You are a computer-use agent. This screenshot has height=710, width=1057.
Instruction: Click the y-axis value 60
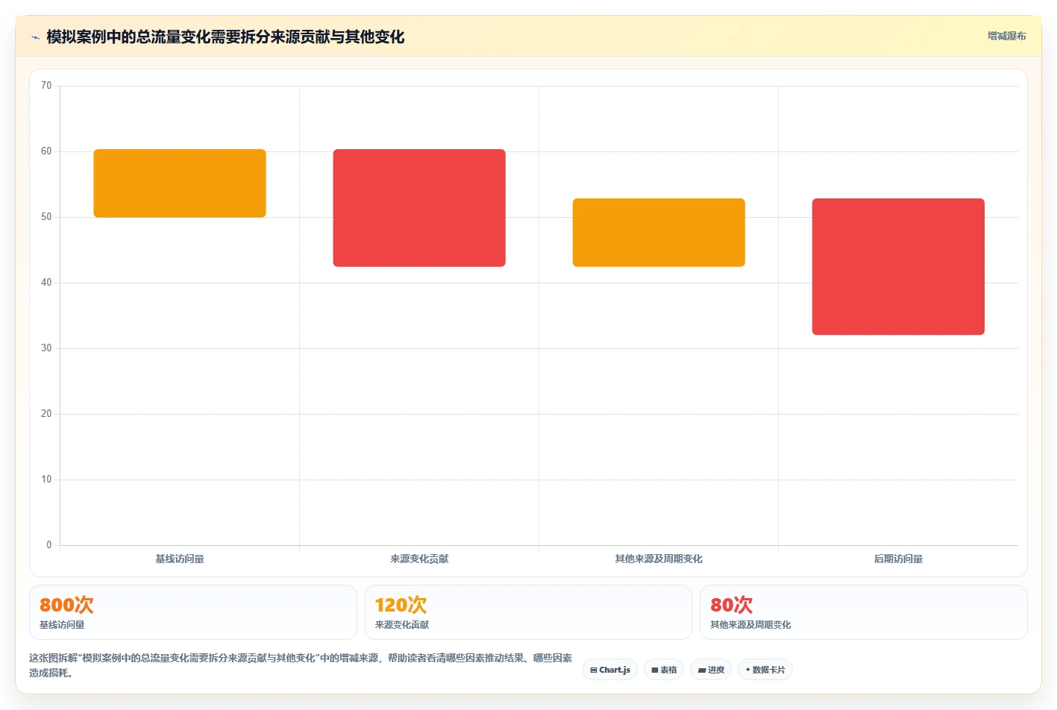point(46,151)
